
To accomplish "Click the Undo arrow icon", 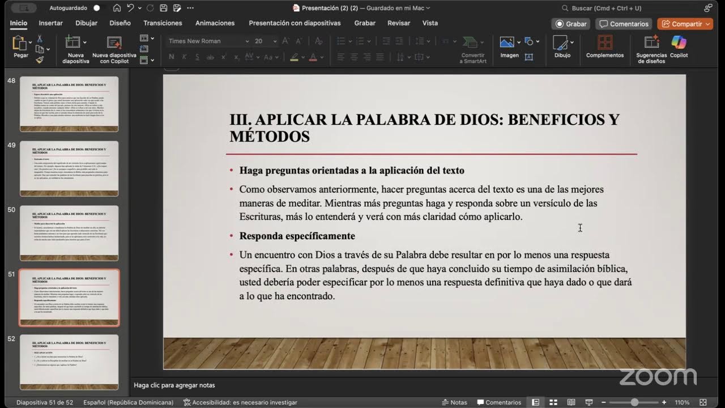I will (131, 8).
